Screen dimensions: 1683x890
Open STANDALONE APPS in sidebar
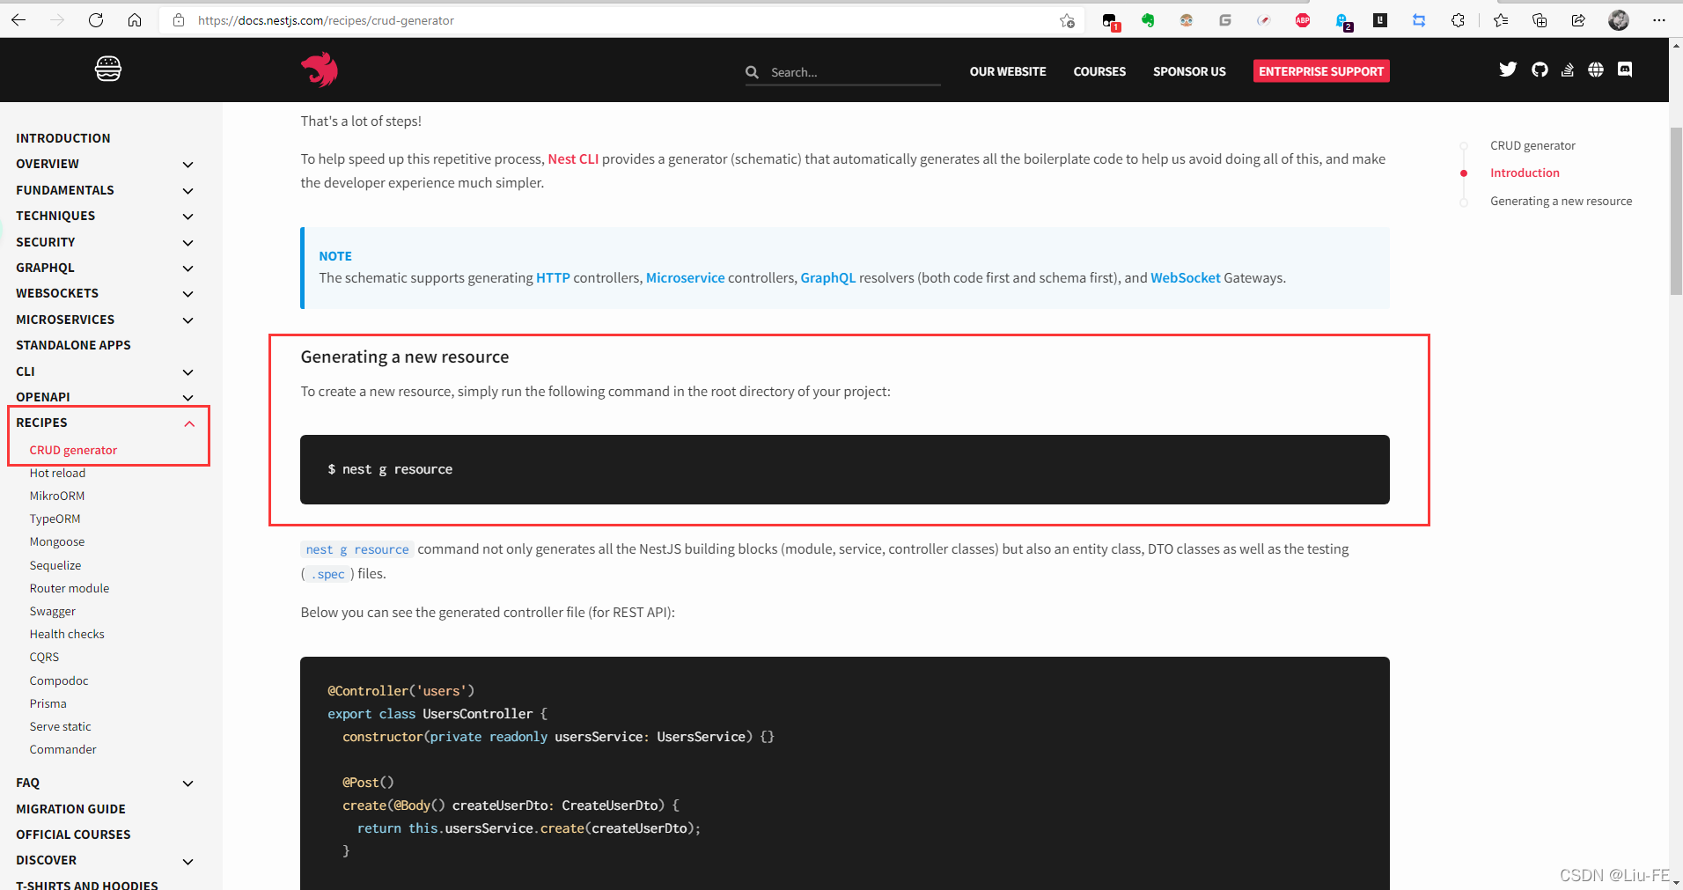tap(73, 345)
